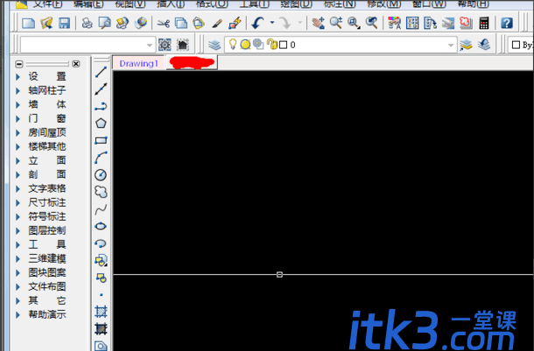Click the Cut scissors icon
Image resolution: width=534 pixels, height=351 pixels.
164,23
